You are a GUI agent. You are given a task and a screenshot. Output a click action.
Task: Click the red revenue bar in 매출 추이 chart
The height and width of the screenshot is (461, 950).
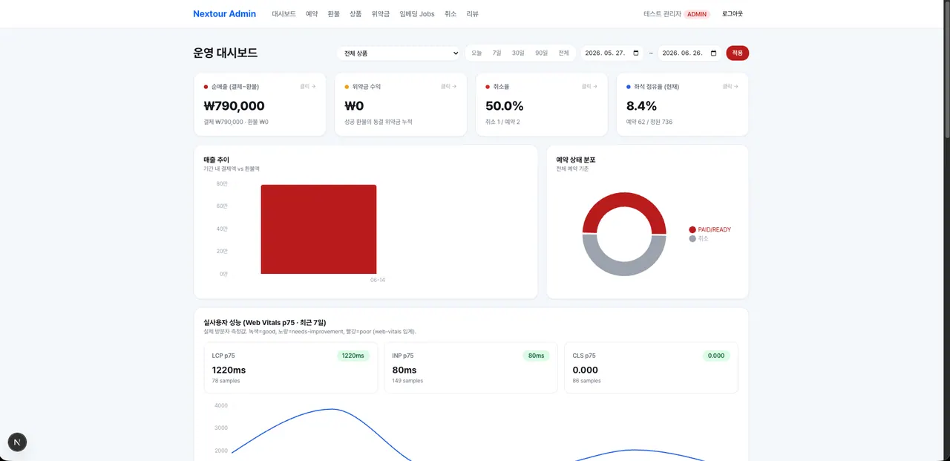318,229
